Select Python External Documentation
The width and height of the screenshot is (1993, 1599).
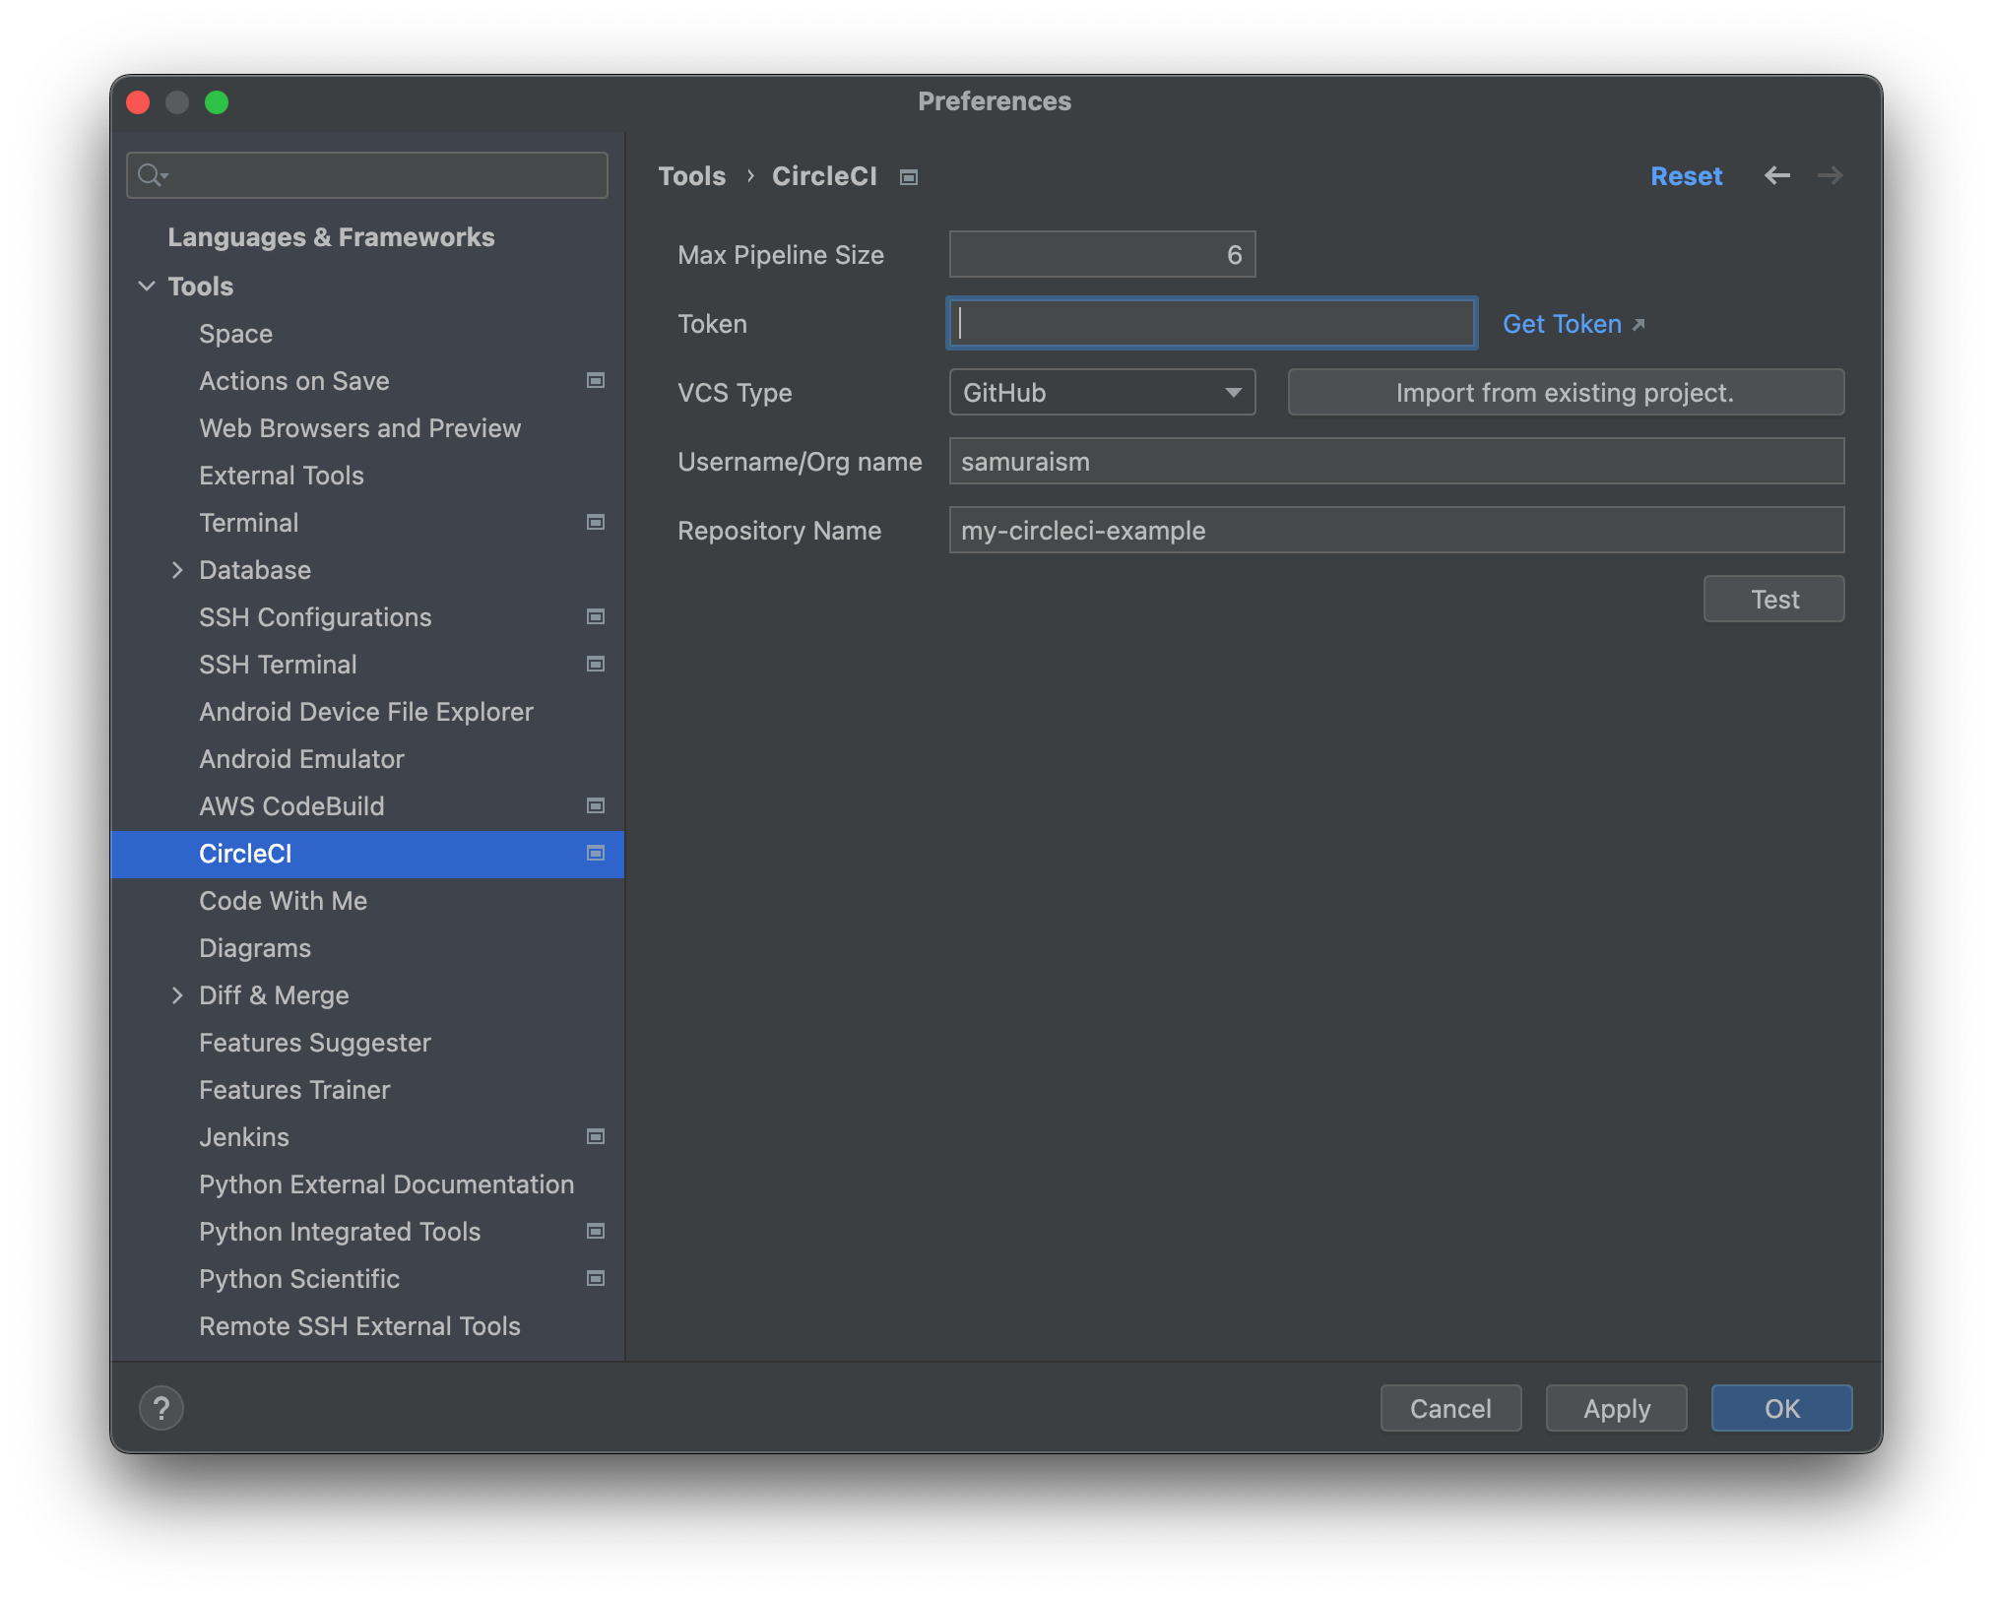click(x=386, y=1184)
